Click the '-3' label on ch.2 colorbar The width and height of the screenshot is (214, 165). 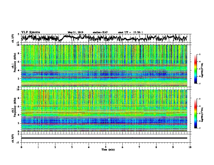click(x=199, y=99)
